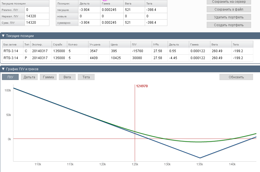Save portfolio with Сохранить в файл
This screenshot has width=260, height=172.
click(x=229, y=9)
